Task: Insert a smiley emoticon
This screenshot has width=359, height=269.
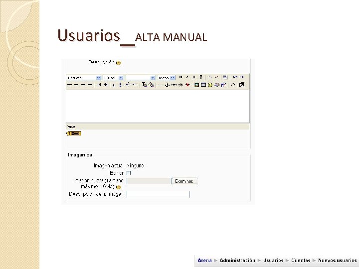Action: tap(210, 85)
